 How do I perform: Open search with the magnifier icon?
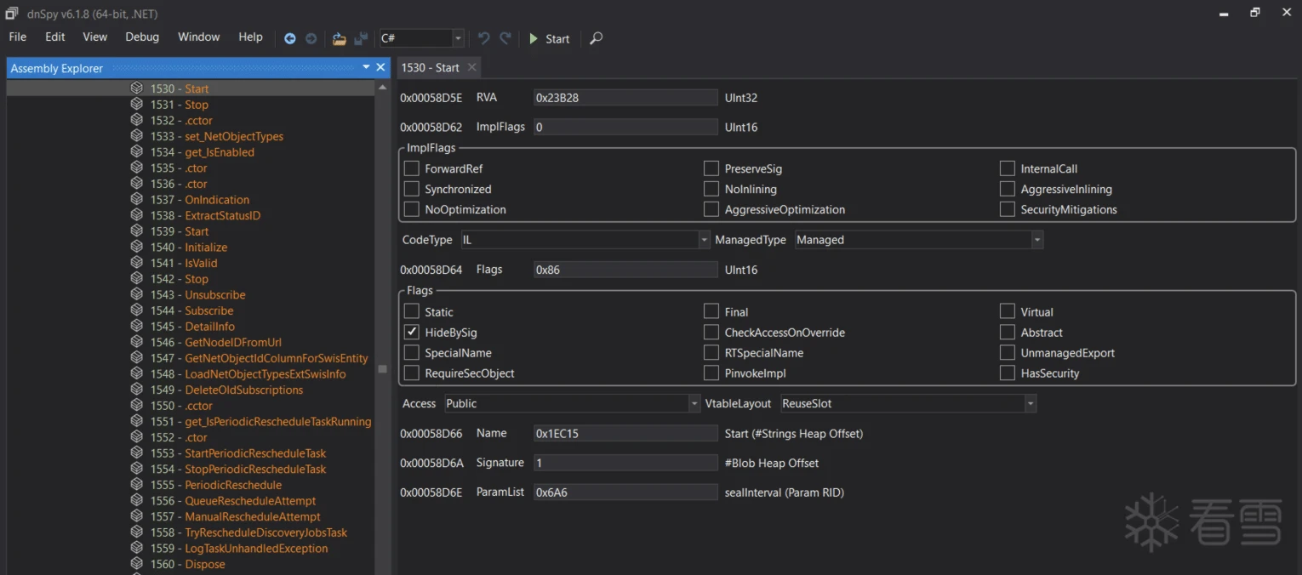coord(597,38)
